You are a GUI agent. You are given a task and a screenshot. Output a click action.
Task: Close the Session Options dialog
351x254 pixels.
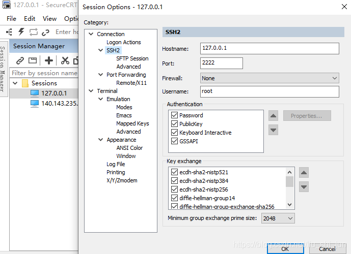tap(344, 7)
